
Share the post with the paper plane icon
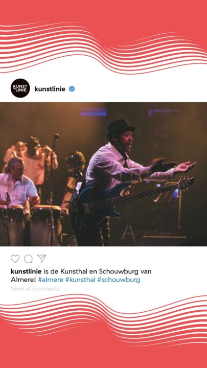tap(41, 259)
